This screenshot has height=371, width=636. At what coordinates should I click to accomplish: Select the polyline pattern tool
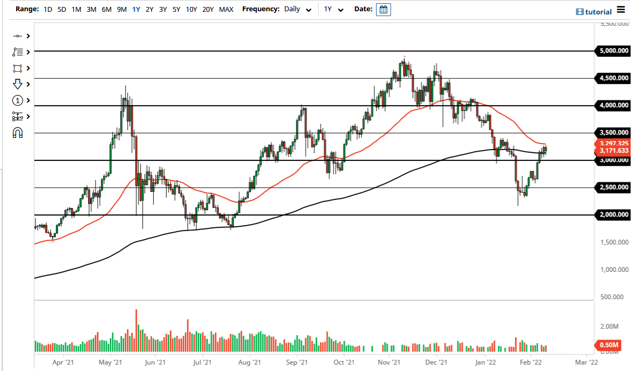click(x=17, y=51)
